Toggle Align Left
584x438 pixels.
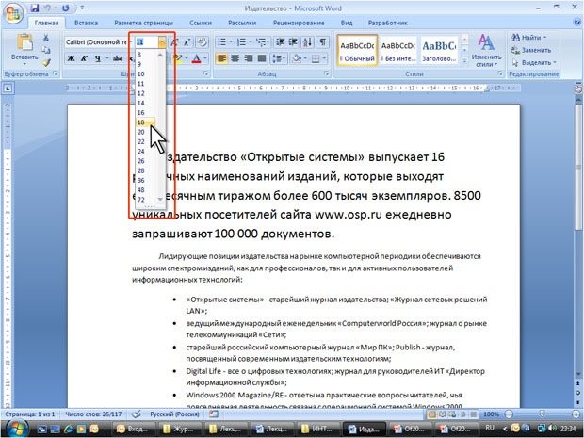point(221,58)
